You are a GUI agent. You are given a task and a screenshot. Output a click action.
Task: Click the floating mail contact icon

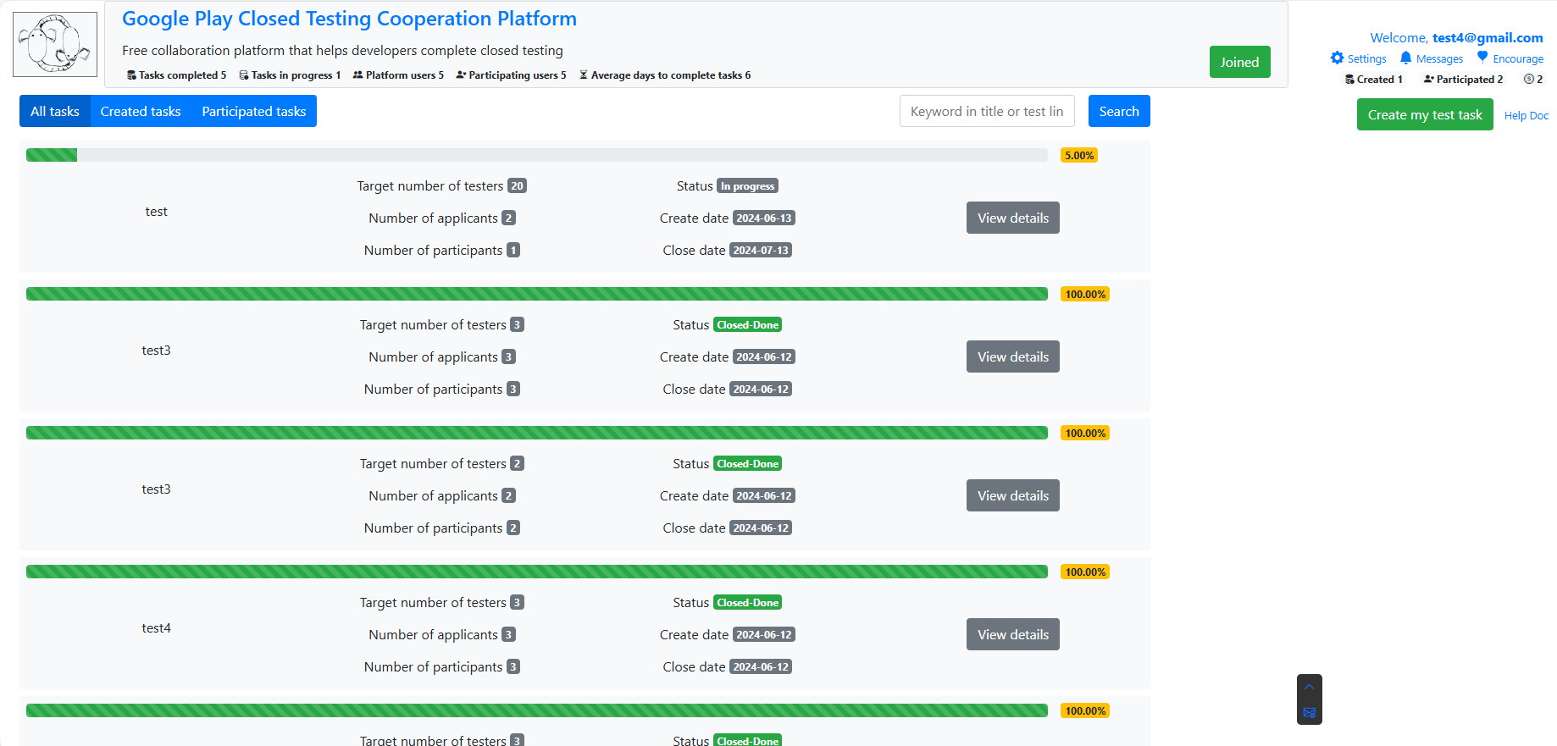[x=1310, y=712]
